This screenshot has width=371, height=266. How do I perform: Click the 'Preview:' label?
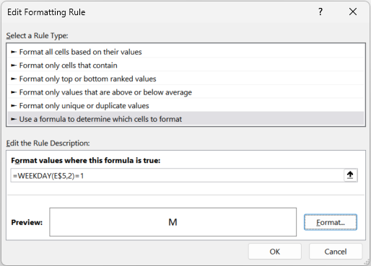[27, 222]
